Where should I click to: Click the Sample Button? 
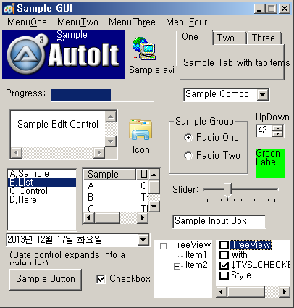tap(46, 279)
